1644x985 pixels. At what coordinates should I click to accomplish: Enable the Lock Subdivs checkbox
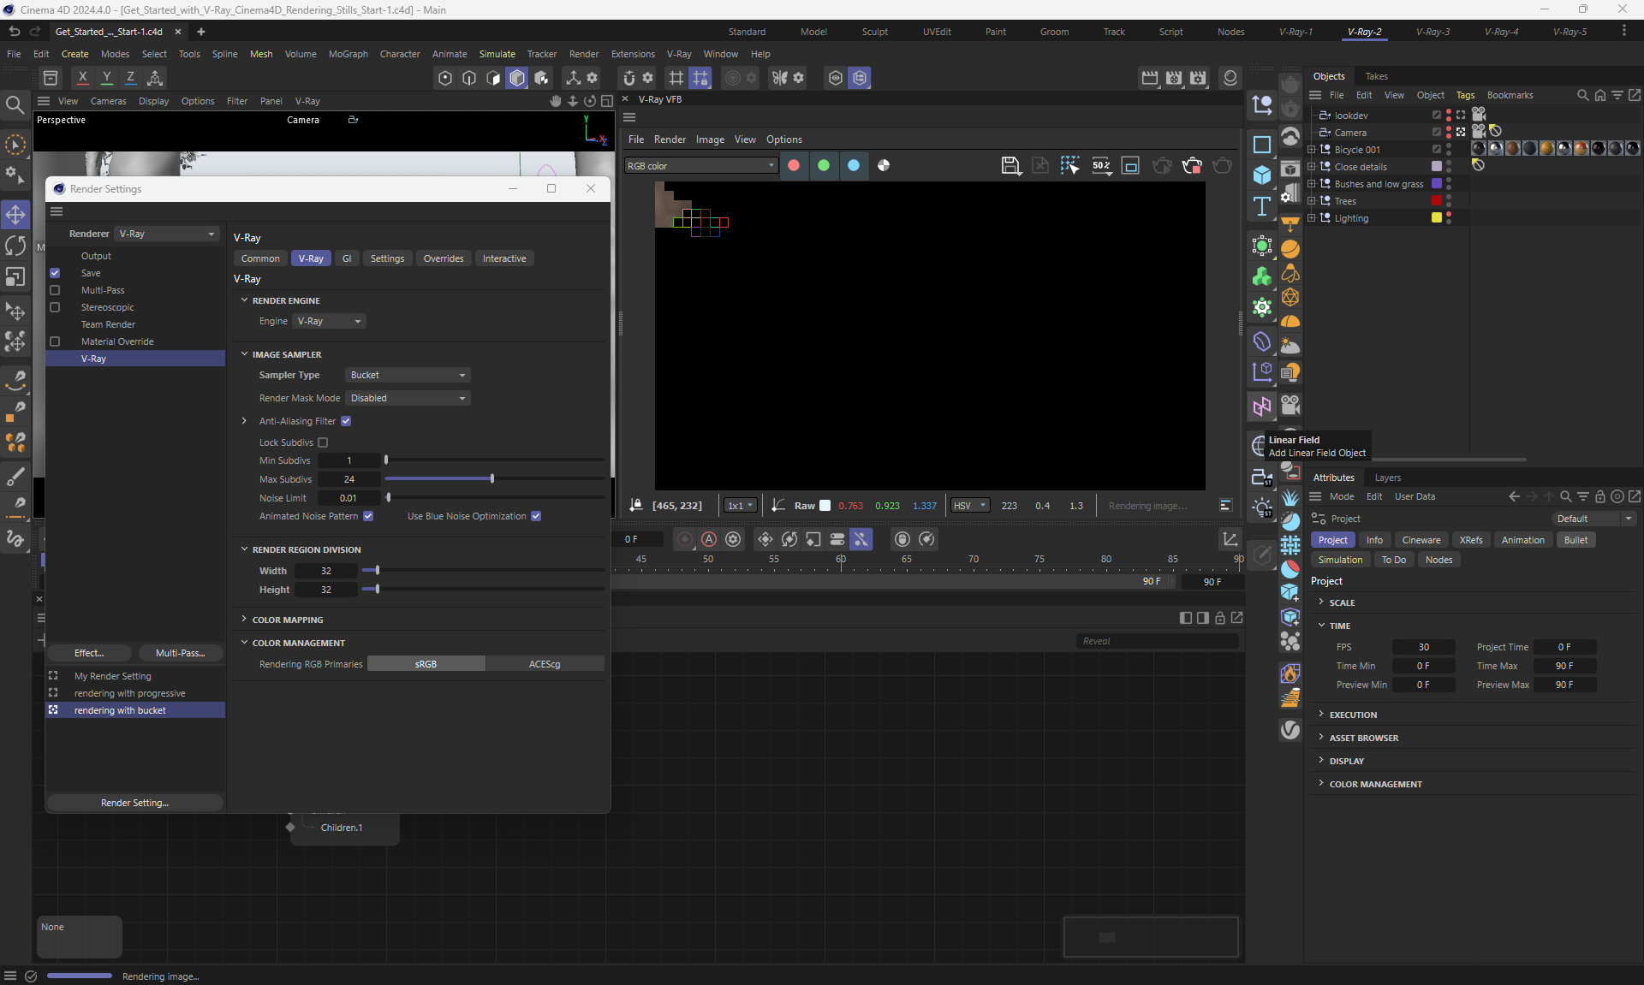[323, 442]
